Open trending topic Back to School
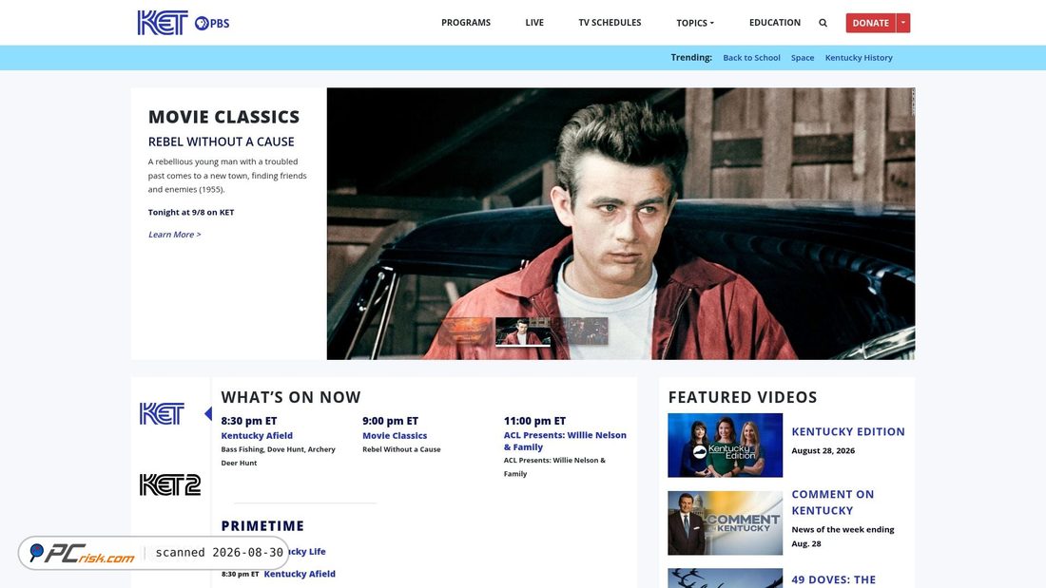Image resolution: width=1046 pixels, height=588 pixels. (751, 57)
